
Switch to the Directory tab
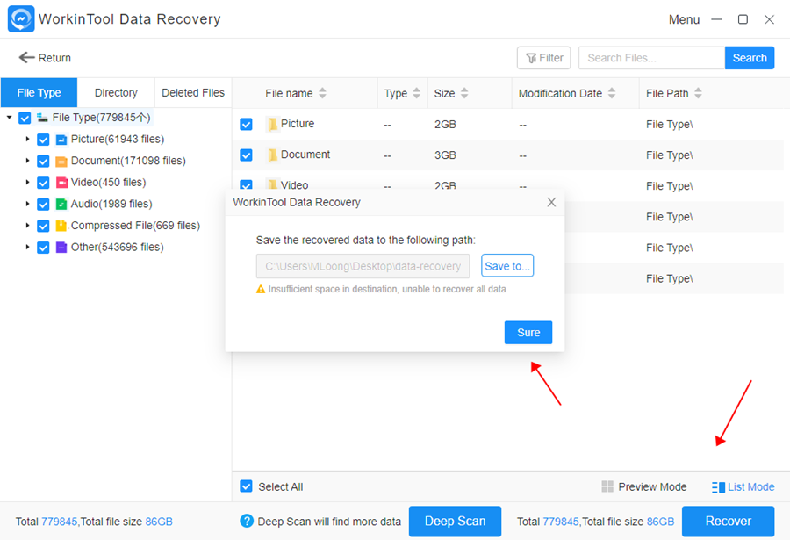click(x=116, y=93)
